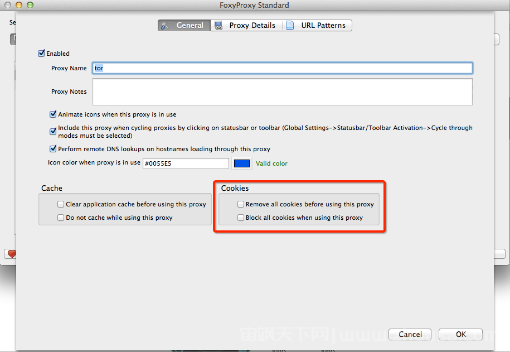Open the URL Patterns tab

pos(317,26)
